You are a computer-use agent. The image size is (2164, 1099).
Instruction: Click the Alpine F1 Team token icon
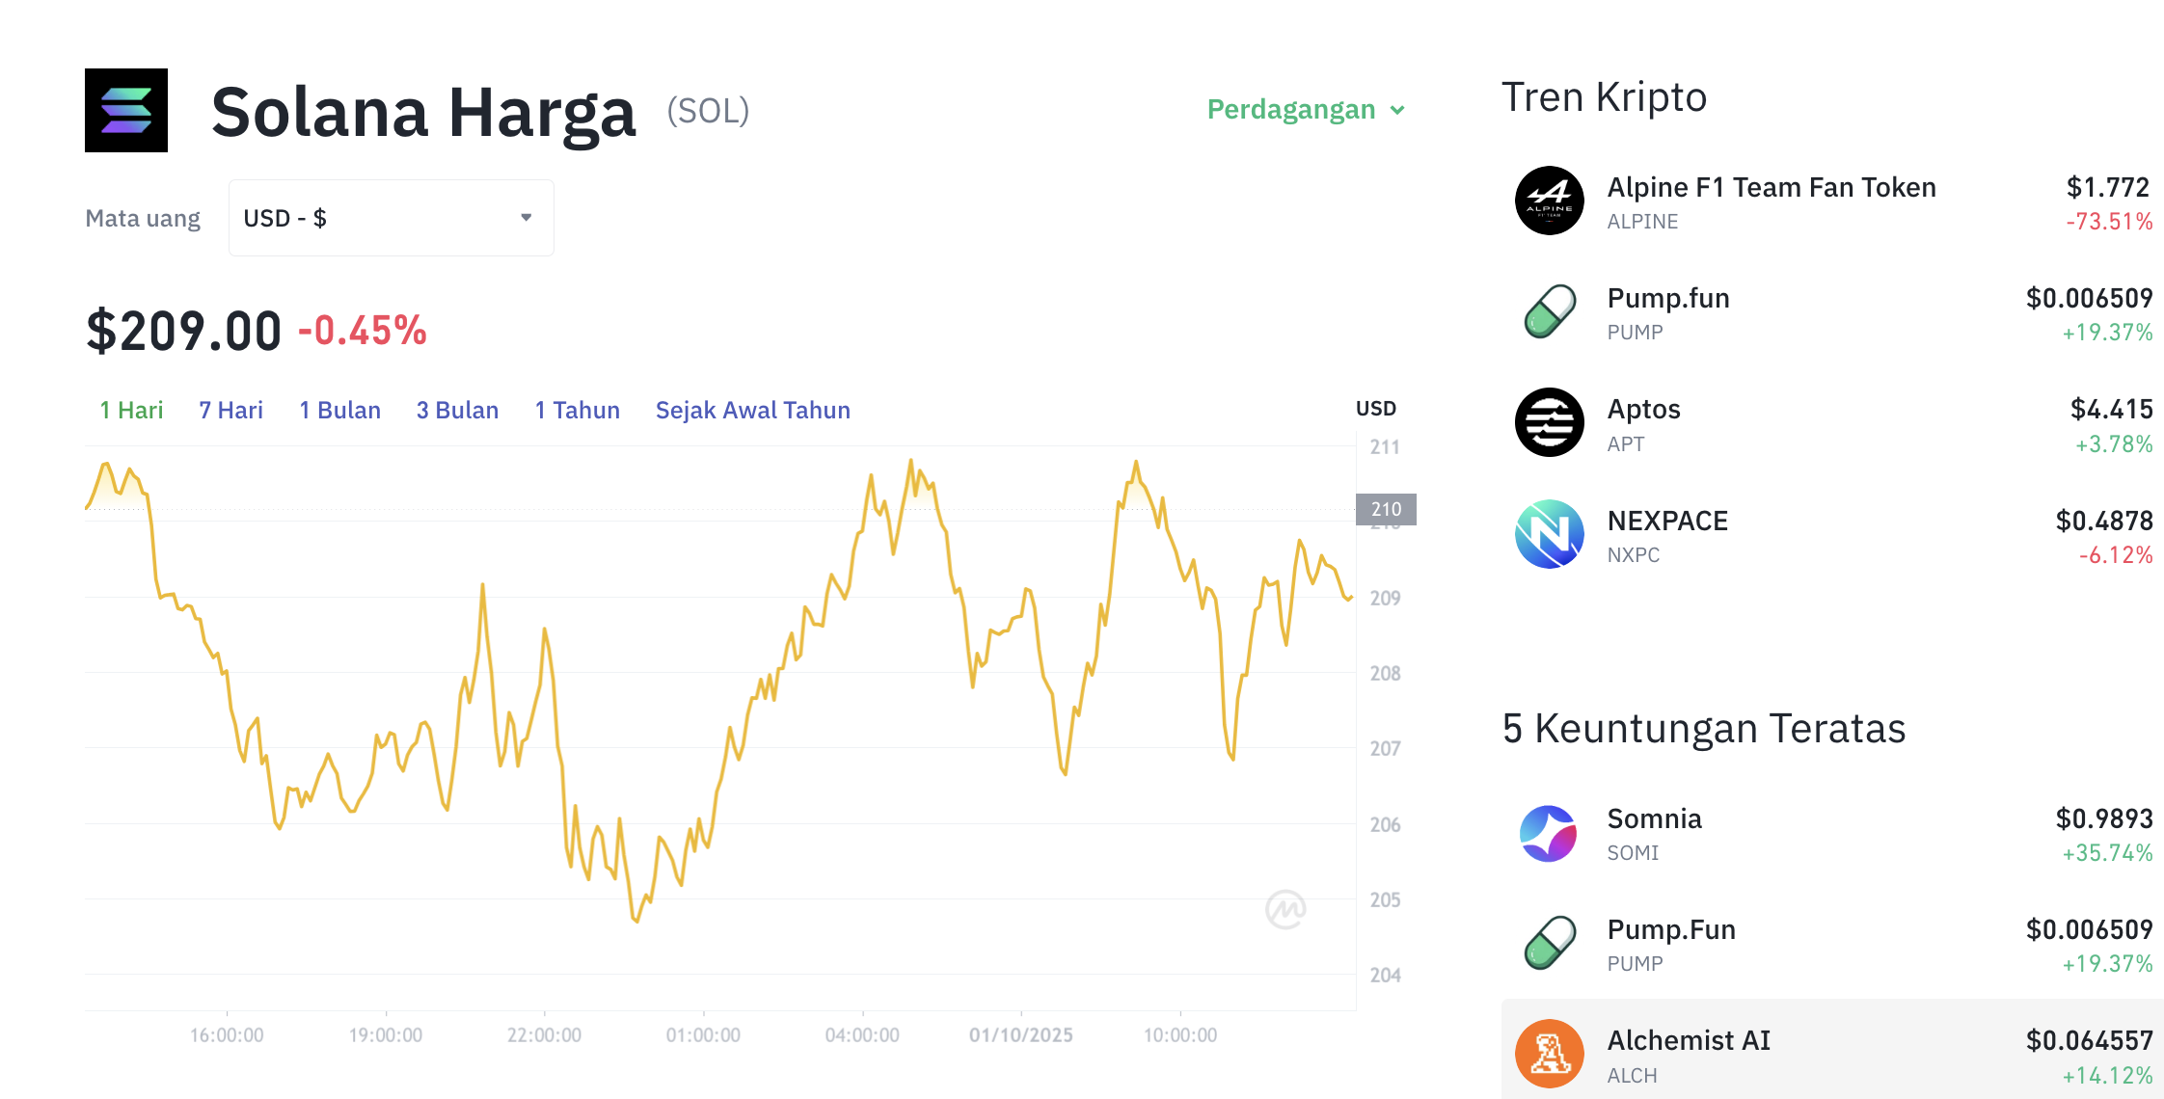[x=1549, y=201]
